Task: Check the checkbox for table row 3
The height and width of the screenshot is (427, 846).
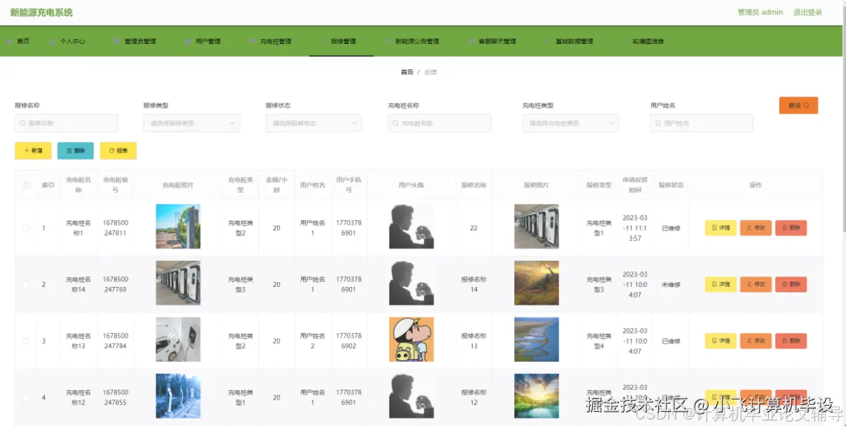Action: (x=26, y=341)
